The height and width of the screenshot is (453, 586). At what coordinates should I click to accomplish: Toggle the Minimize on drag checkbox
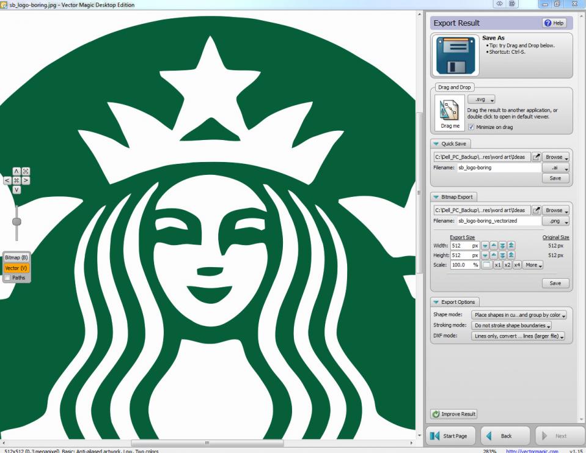[471, 127]
